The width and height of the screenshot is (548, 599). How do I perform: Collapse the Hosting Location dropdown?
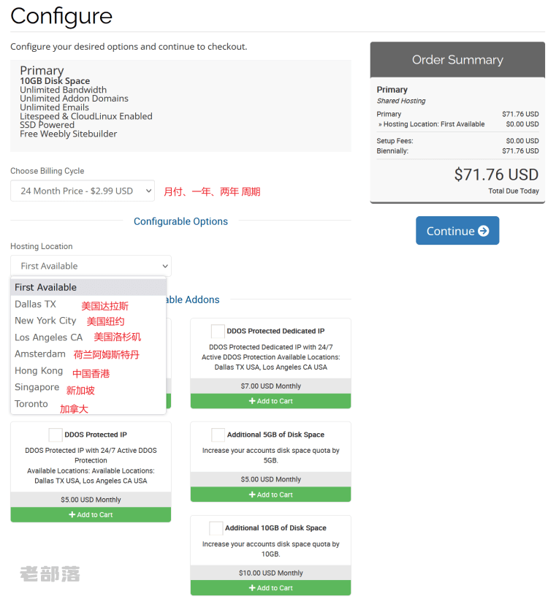(x=91, y=266)
